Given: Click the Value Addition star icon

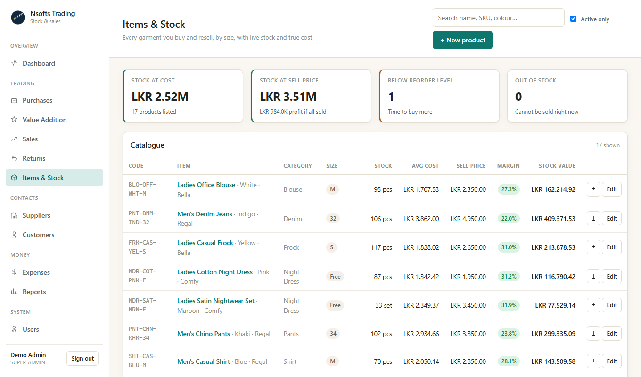Looking at the screenshot, I should (x=14, y=120).
